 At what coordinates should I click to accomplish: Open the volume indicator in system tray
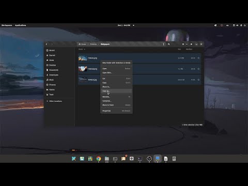(237, 25)
